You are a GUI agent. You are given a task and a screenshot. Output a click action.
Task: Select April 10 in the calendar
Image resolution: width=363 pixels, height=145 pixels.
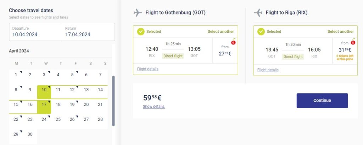[x=44, y=90]
